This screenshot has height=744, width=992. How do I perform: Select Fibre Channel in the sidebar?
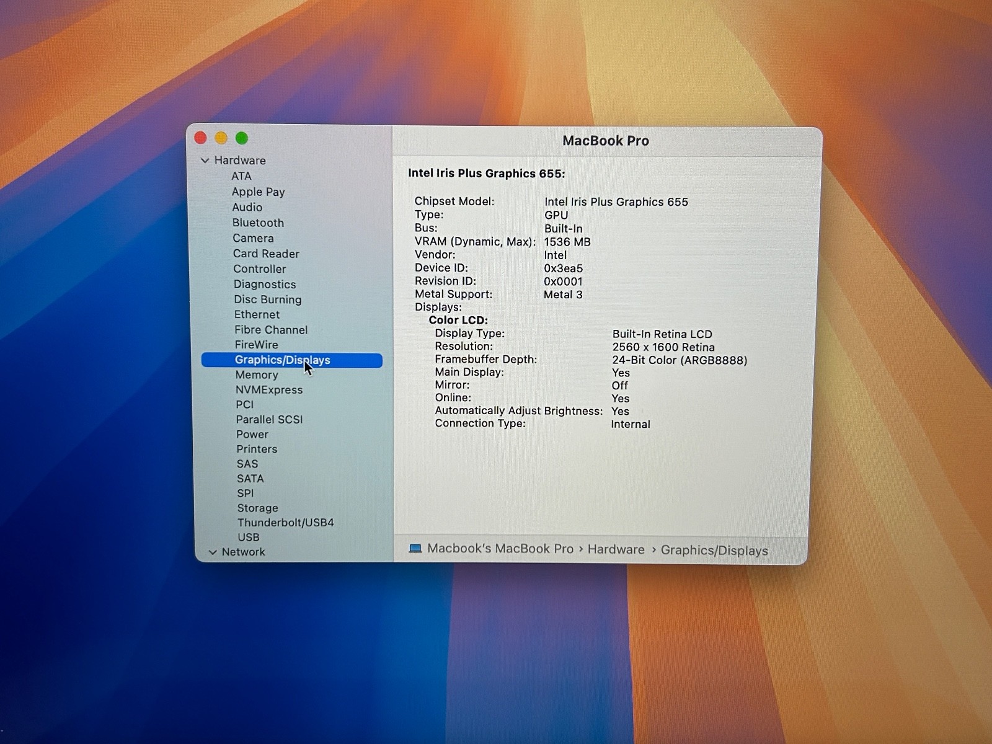click(271, 330)
